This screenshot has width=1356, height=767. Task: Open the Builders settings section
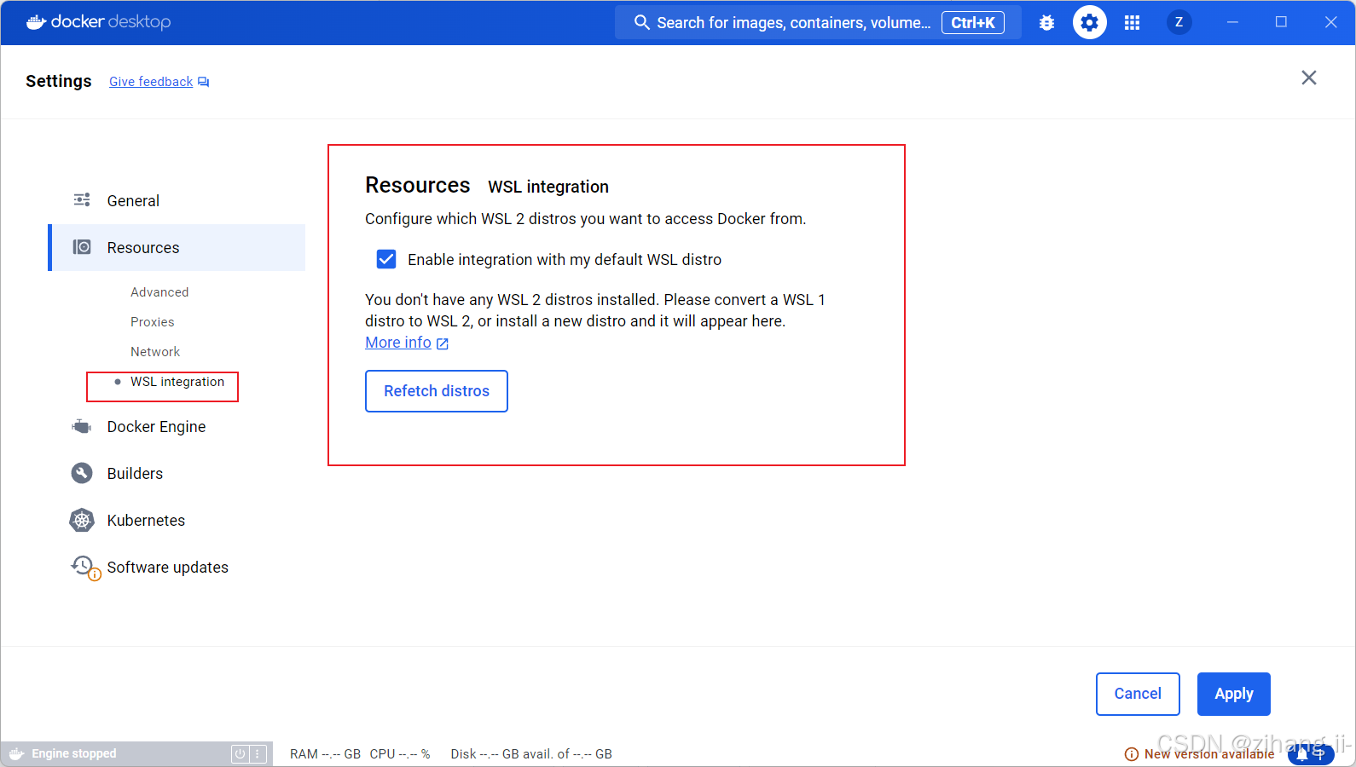pyautogui.click(x=177, y=473)
